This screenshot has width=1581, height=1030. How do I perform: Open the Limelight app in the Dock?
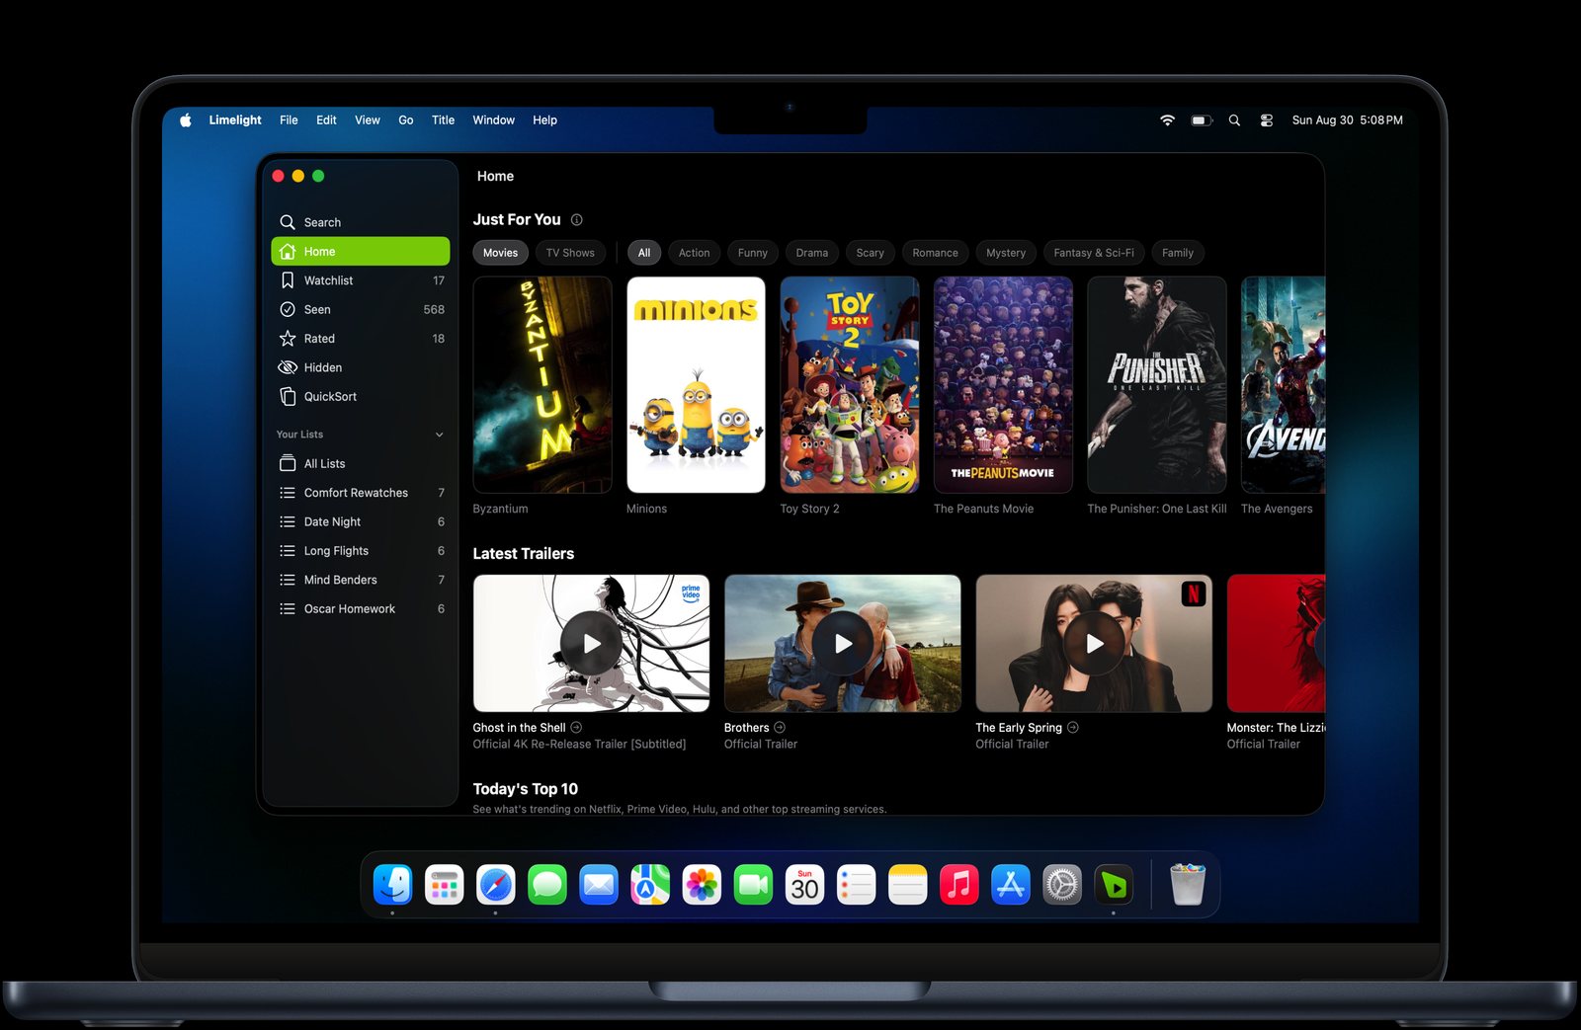[x=1114, y=885]
